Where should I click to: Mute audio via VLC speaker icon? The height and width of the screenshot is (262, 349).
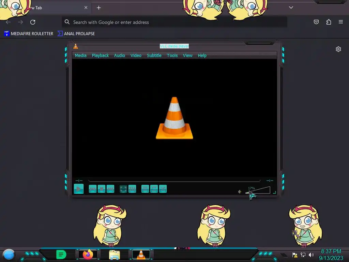[x=240, y=192]
